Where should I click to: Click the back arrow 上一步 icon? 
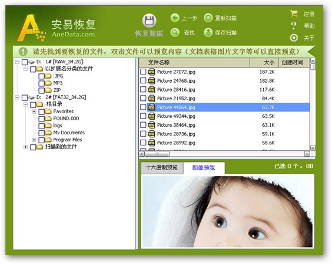(x=175, y=18)
